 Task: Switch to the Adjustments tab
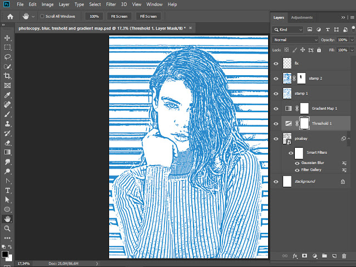tap(301, 17)
